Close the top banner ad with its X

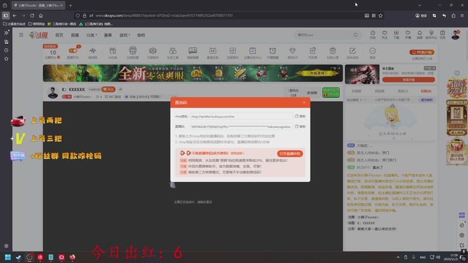tap(339, 68)
